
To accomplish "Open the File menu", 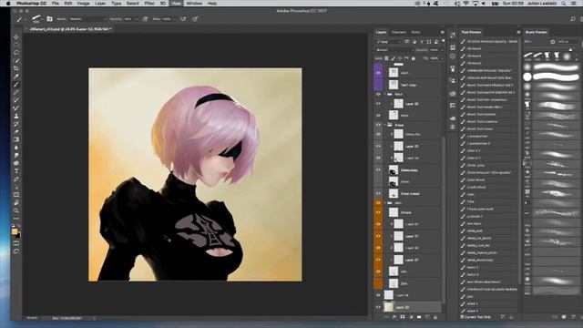I will [x=56, y=4].
